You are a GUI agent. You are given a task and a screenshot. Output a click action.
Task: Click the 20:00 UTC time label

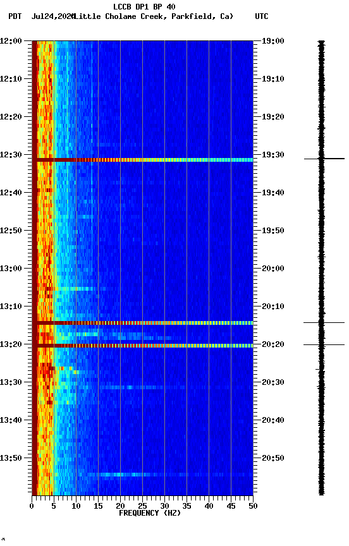click(273, 269)
